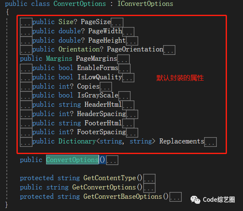The height and width of the screenshot is (211, 243).
Task: Expand collapsed body after PageHeight property
Action: coord(132,41)
